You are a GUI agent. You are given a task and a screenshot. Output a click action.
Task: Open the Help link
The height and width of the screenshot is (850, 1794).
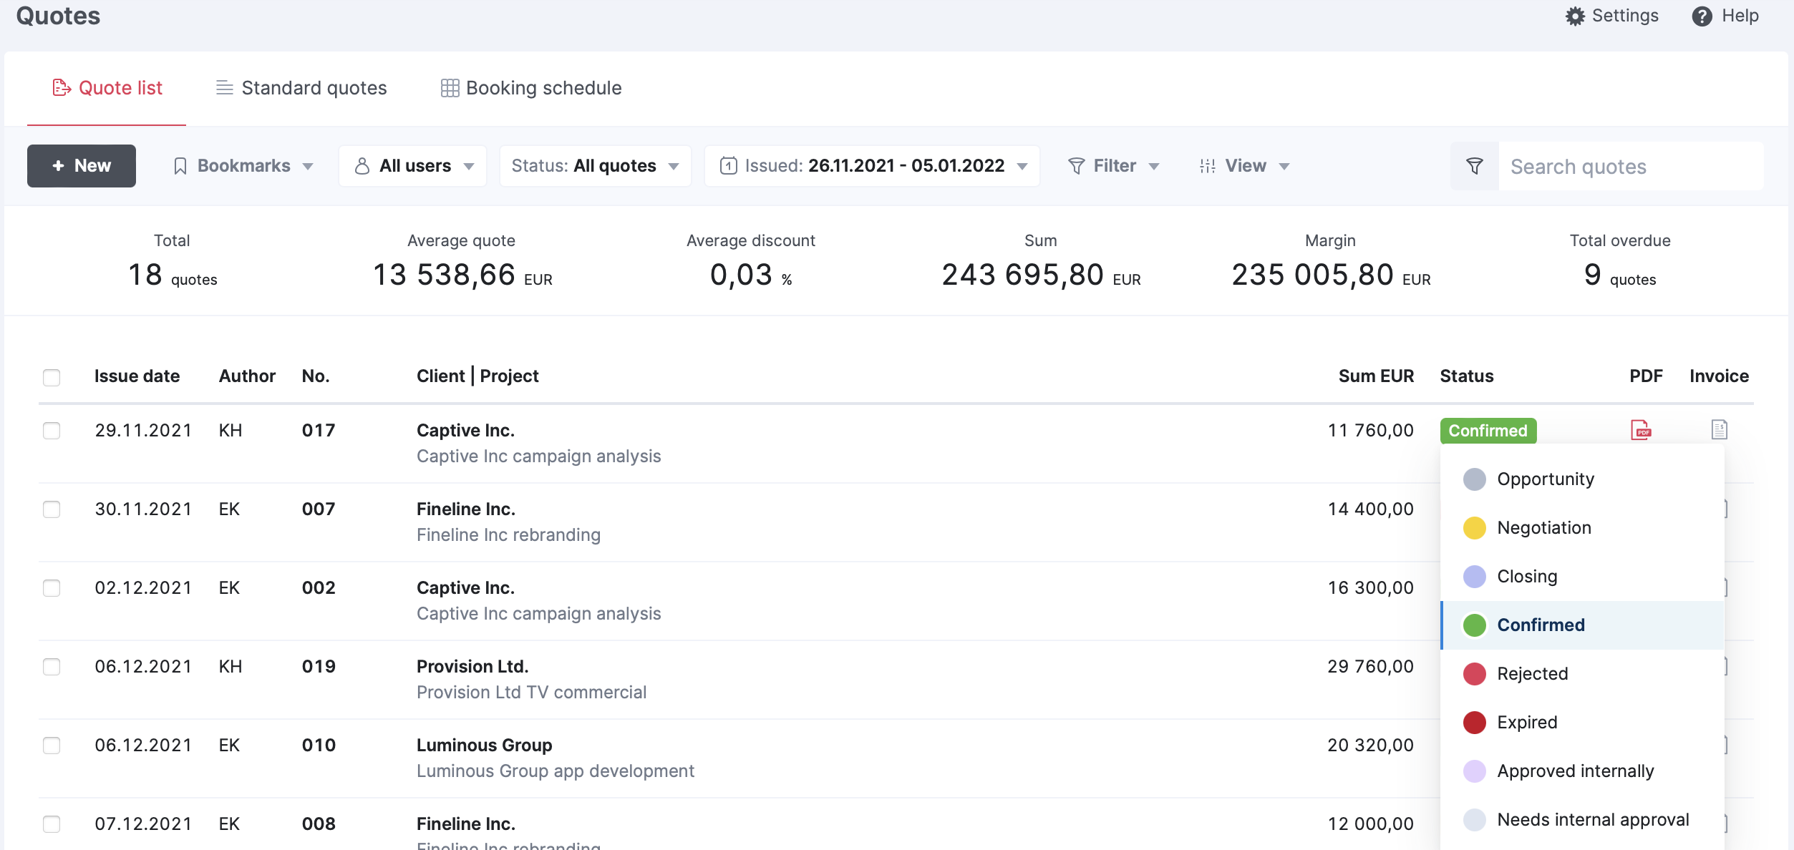click(x=1725, y=16)
